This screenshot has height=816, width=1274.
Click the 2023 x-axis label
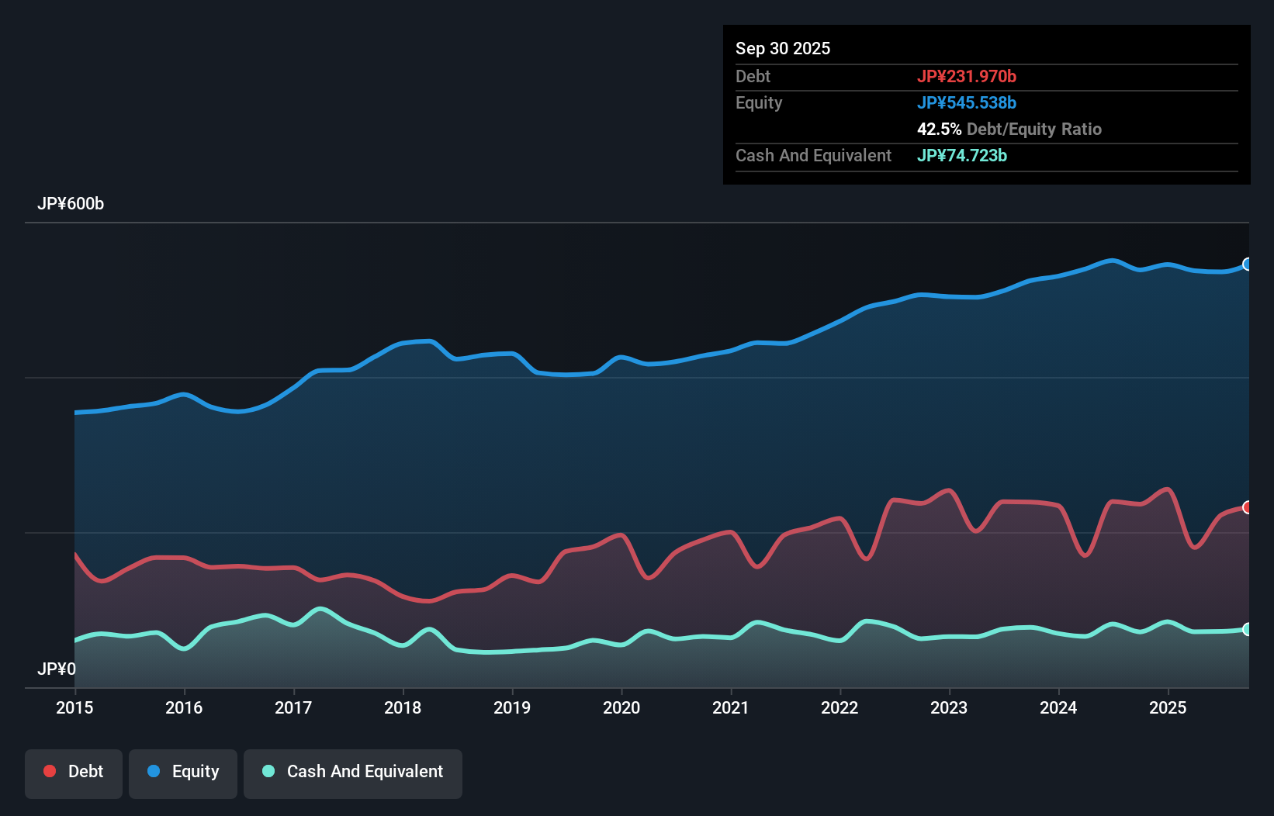[949, 707]
